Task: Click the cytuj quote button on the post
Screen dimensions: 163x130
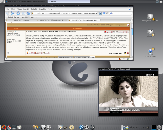Action: point(120,32)
